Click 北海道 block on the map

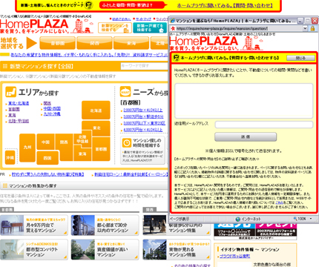[96, 111]
